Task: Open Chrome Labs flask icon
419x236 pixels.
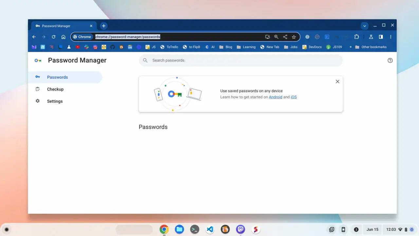Action: coord(371,37)
